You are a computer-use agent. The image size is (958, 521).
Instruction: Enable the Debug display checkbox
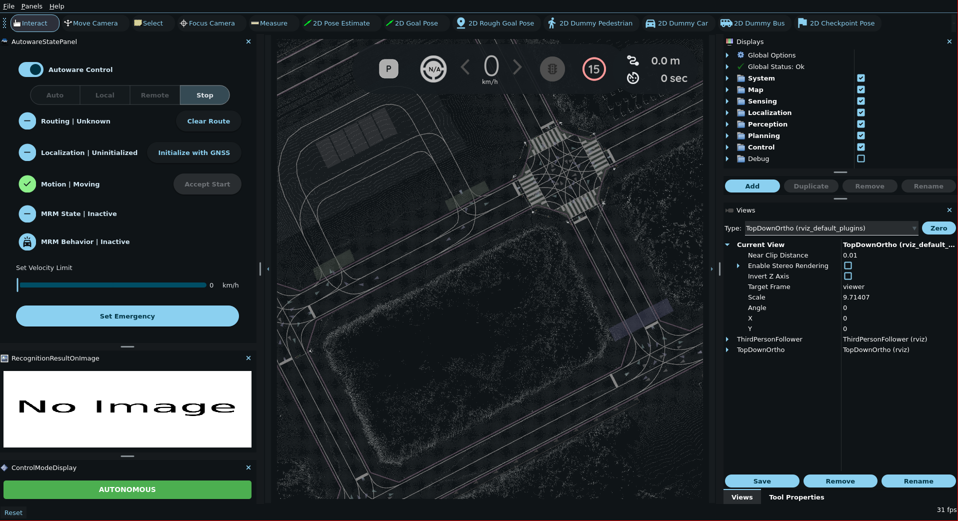[x=860, y=159]
